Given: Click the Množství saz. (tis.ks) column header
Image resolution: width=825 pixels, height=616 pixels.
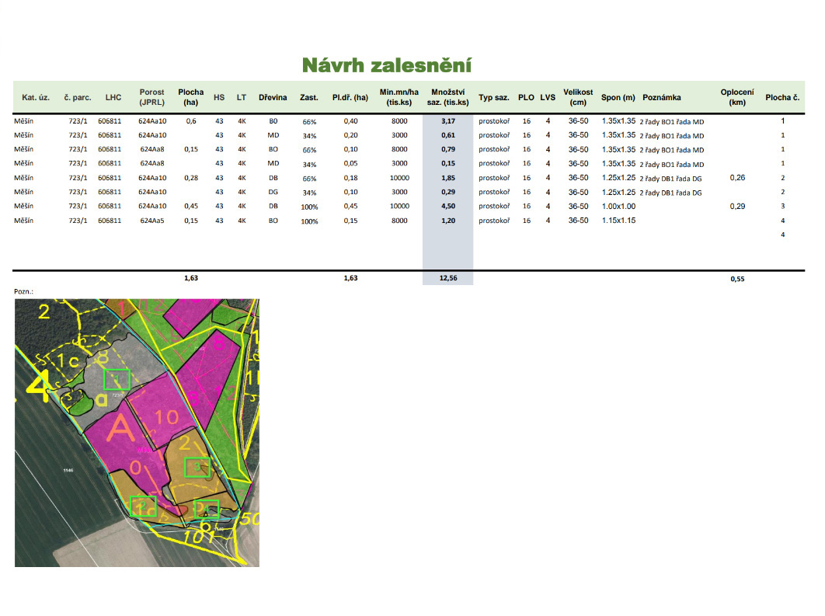Looking at the screenshot, I should click(x=447, y=97).
